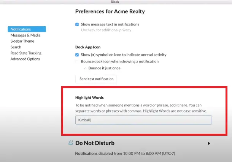The width and height of the screenshot is (232, 162).
Task: Click the Notifications disabled schedule text
Action: point(125,153)
